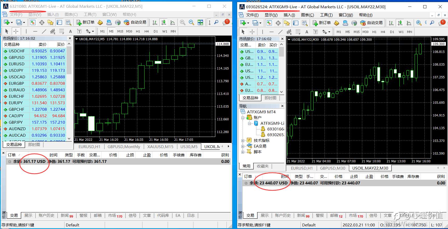Image resolution: width=448 pixels, height=229 pixels.
Task: Switch to 收藏夹 tab in right Navigator
Action: click(263, 166)
